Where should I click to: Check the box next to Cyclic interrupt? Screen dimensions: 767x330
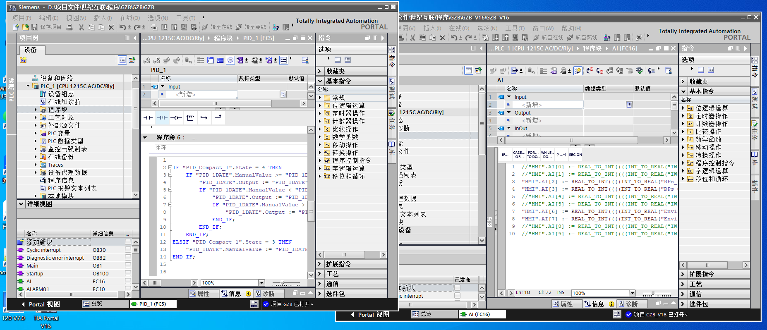click(128, 250)
